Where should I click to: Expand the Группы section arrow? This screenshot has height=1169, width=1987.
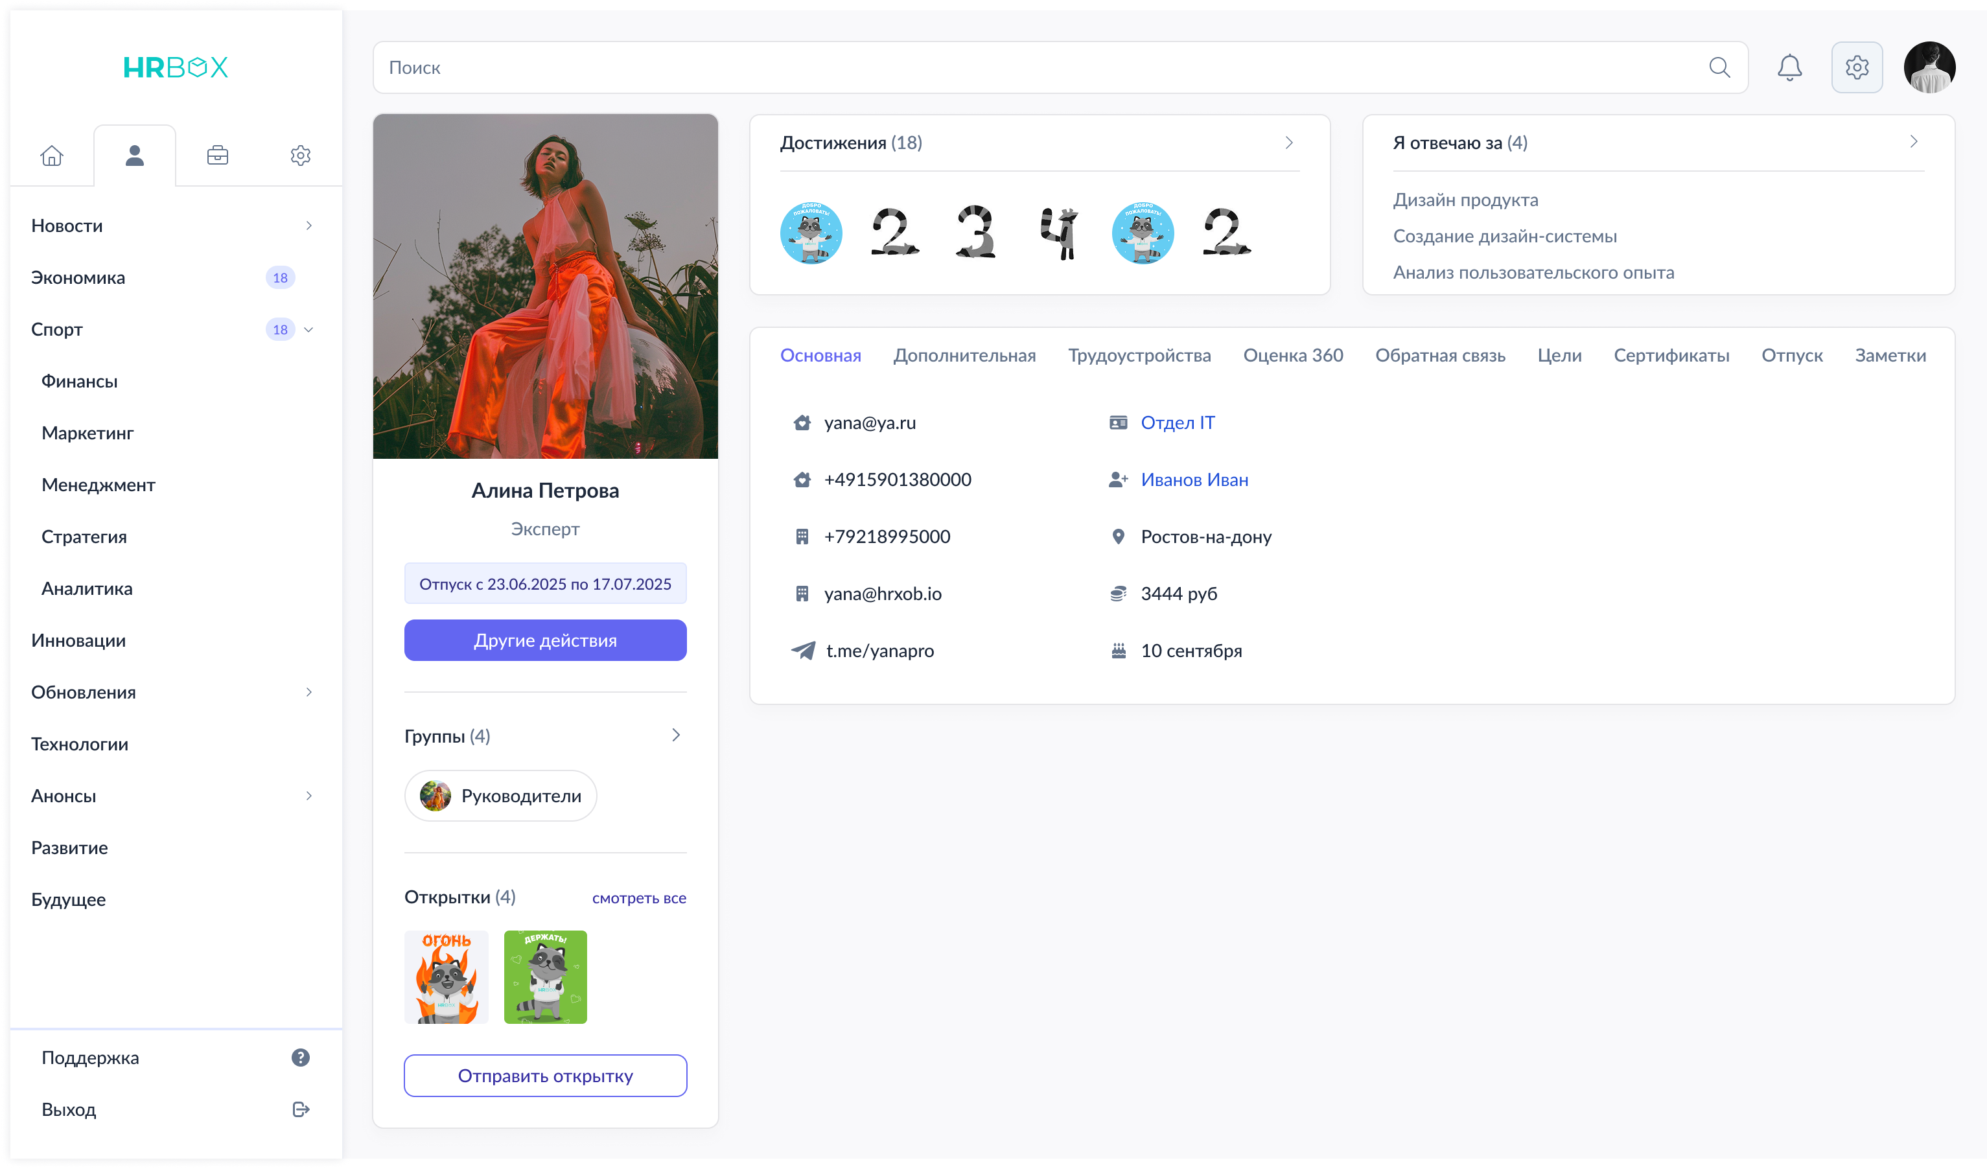(676, 735)
